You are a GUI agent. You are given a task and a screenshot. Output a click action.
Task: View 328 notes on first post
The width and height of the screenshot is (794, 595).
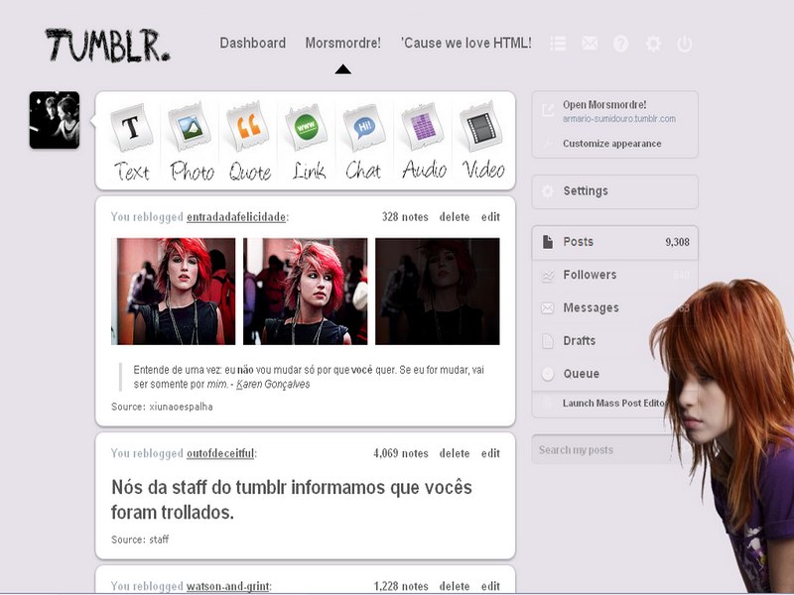(x=405, y=217)
